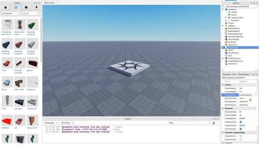Expand the Baseplate tree node in Explorer
259x145 pixels.
coord(226,21)
